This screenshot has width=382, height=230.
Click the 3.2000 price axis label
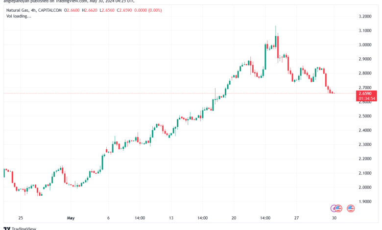(365, 16)
